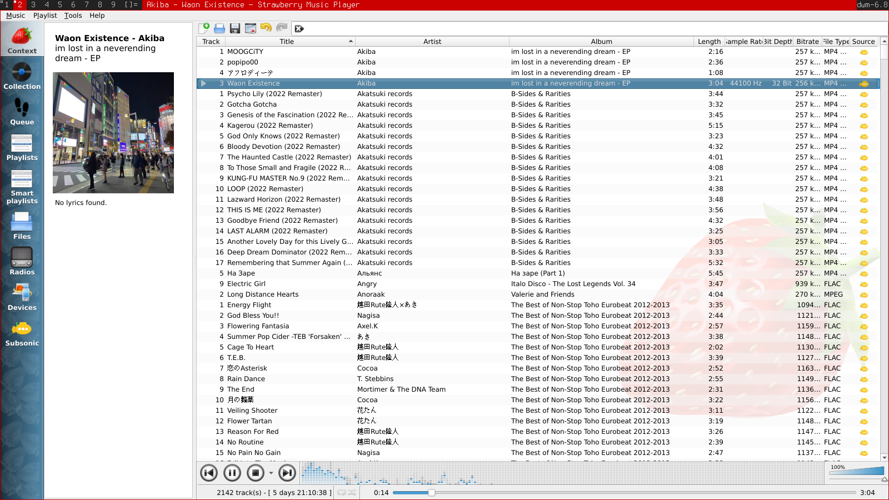Open the stop button dropdown arrow

click(x=271, y=473)
